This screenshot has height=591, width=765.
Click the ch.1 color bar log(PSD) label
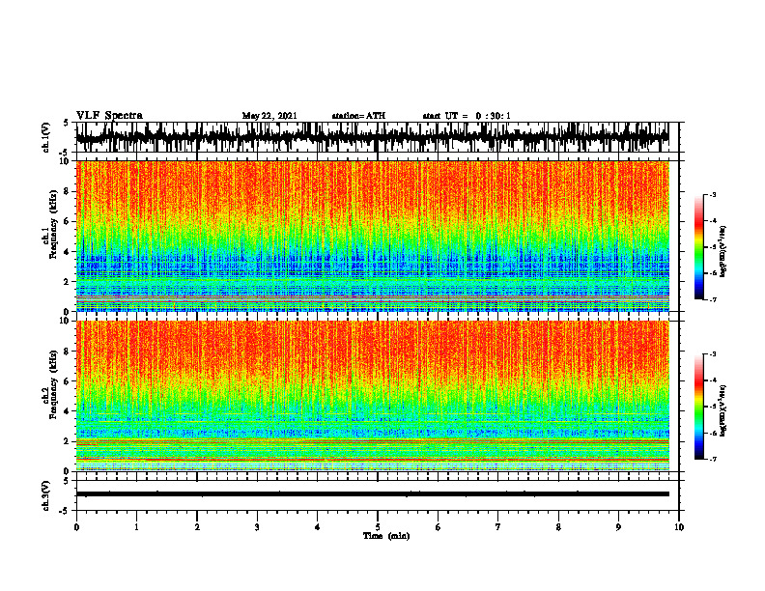[x=723, y=252]
